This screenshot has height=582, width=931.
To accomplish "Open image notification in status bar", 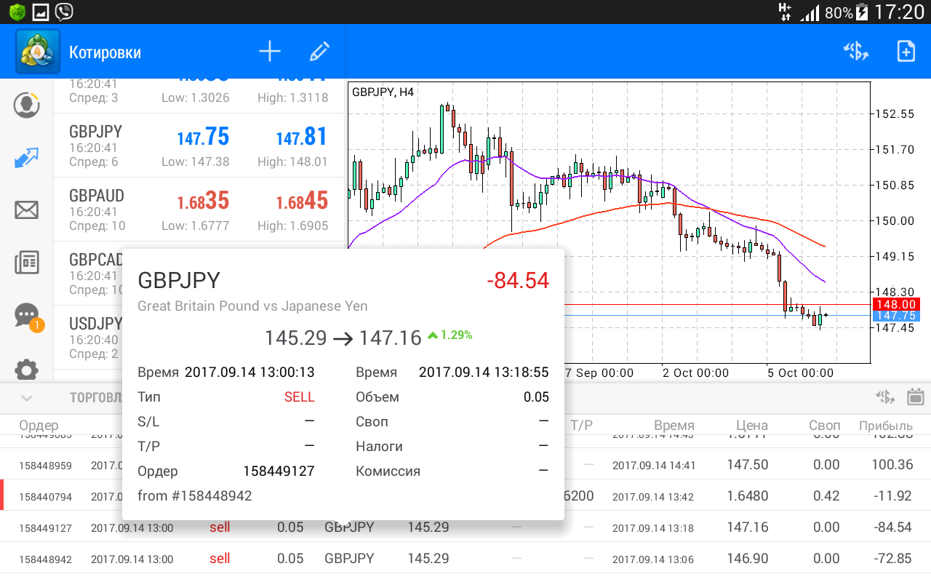I will [x=41, y=12].
